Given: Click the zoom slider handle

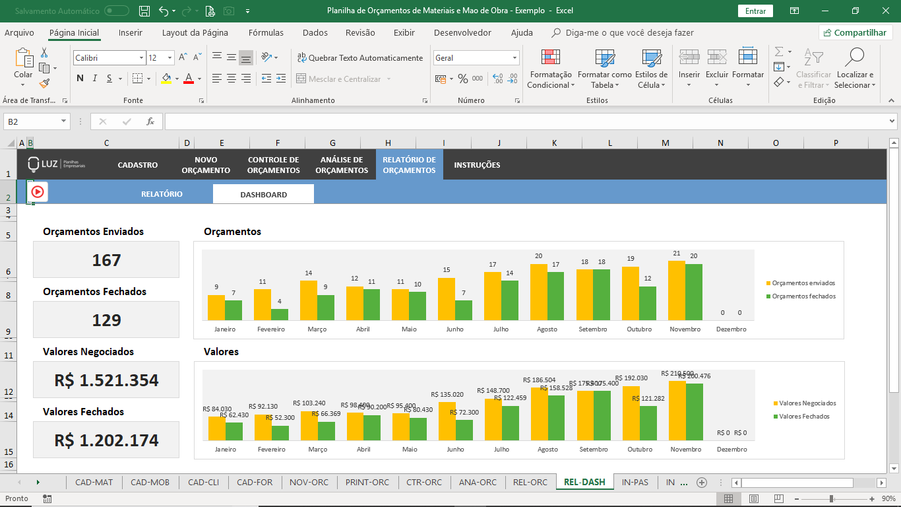Looking at the screenshot, I should [x=832, y=499].
